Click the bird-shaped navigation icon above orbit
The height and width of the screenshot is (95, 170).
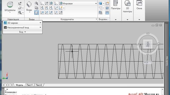click(20, 3)
